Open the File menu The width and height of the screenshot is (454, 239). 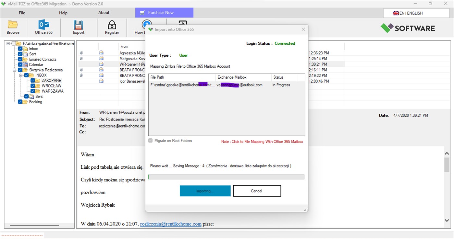click(22, 13)
